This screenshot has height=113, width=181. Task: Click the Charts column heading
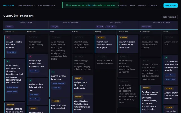tap(52, 32)
